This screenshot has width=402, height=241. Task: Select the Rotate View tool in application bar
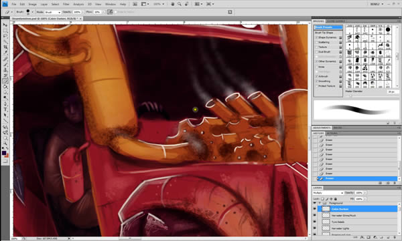(187, 4)
